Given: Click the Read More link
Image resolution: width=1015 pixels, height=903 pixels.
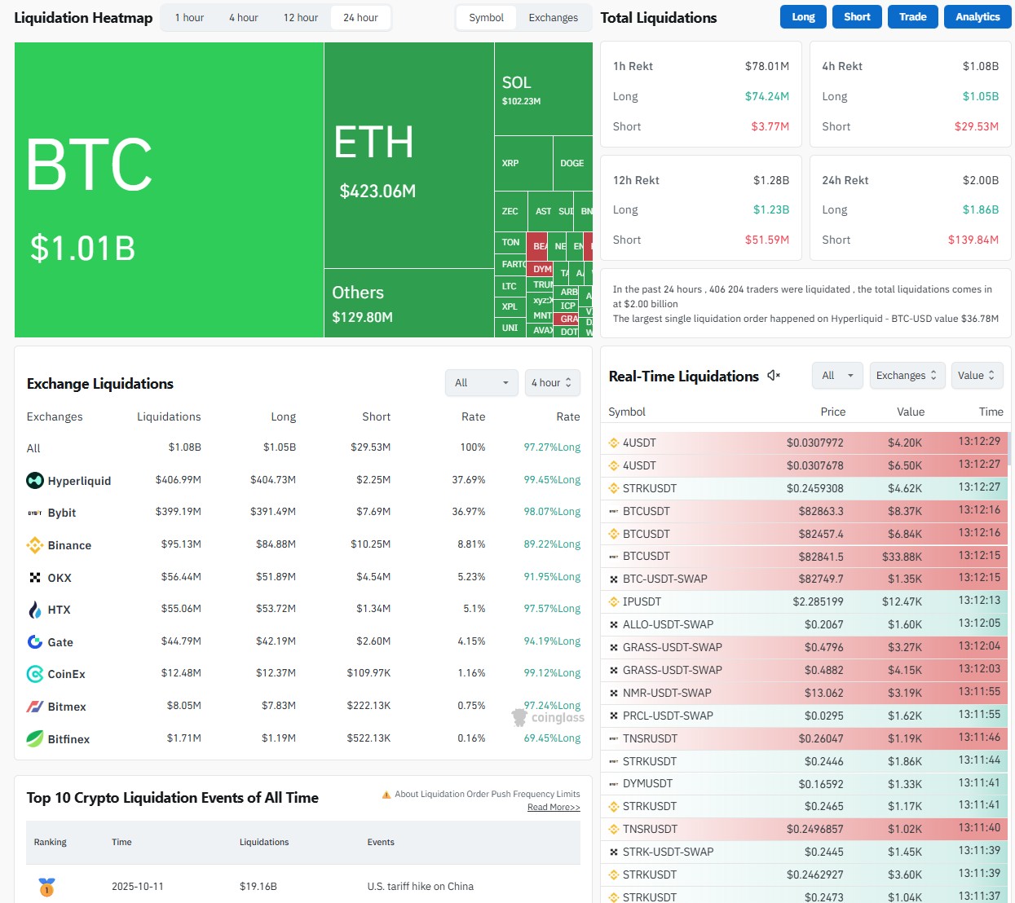Looking at the screenshot, I should click(554, 807).
